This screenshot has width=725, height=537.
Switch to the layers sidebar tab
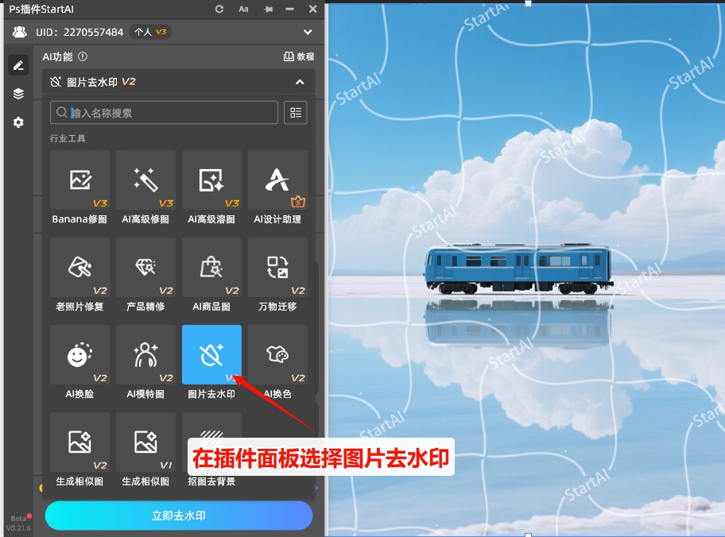point(18,94)
